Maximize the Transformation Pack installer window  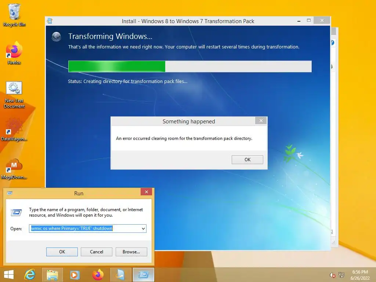click(309, 21)
